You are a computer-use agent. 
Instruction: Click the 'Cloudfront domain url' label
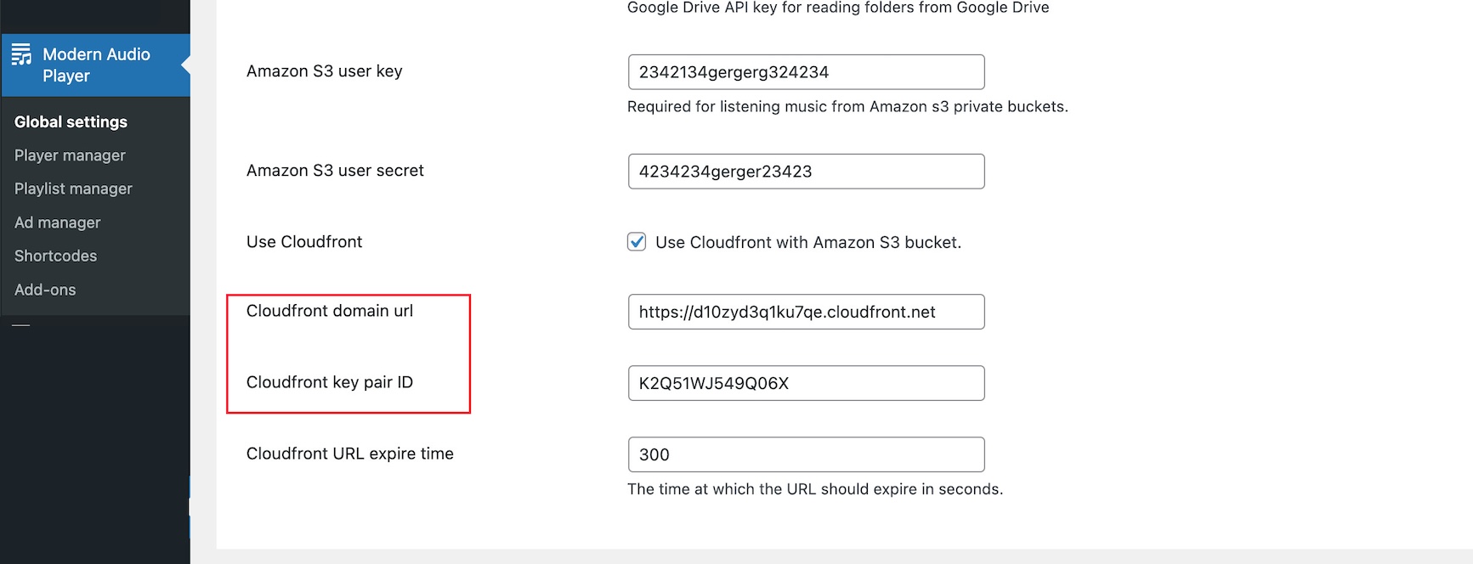(x=330, y=311)
